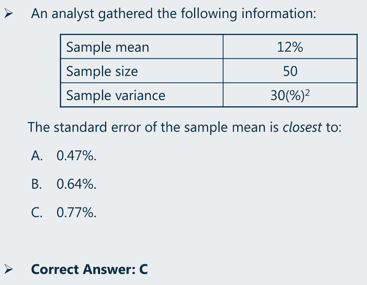Select answer option C. 0.77%
This screenshot has width=367, height=285.
tap(64, 213)
